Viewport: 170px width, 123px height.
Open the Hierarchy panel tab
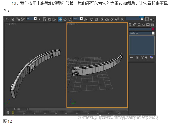coord(139,25)
